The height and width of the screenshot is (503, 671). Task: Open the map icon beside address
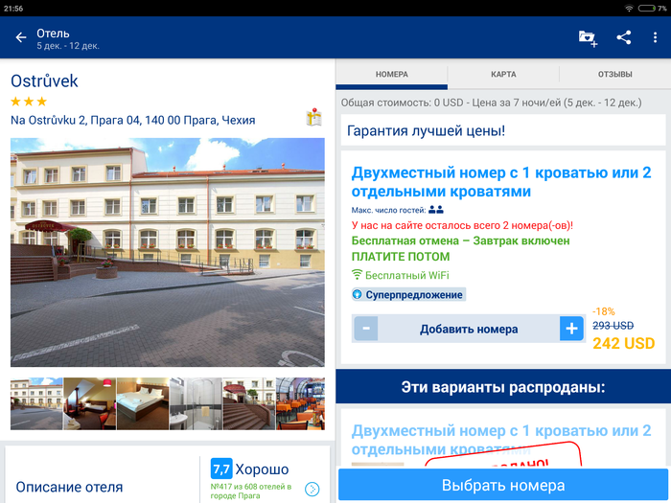coord(314,118)
